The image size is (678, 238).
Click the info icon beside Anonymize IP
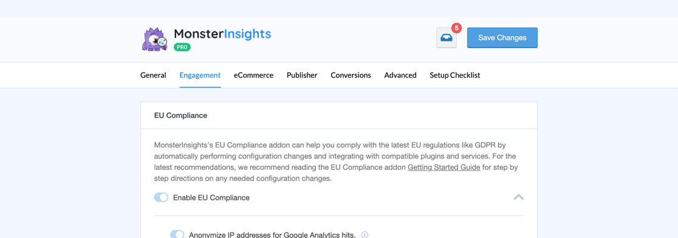tap(365, 235)
